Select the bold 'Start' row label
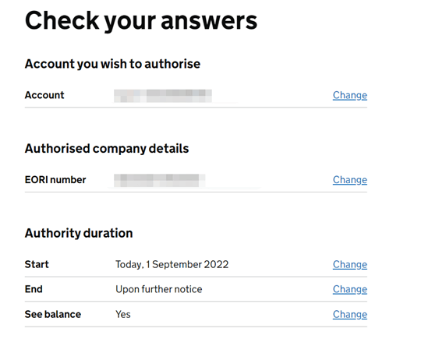Viewport: 432px width, 339px height. pyautogui.click(x=37, y=264)
